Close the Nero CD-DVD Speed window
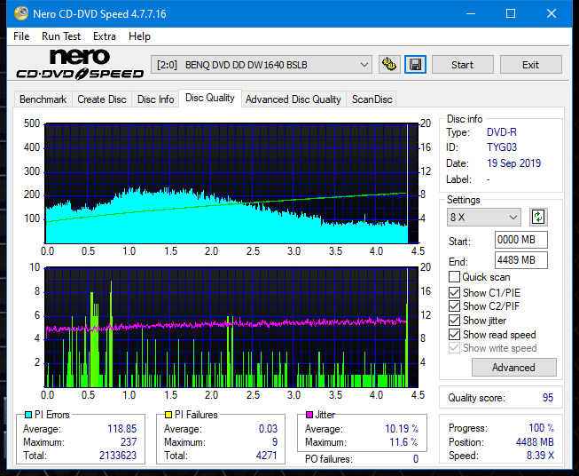The height and width of the screenshot is (476, 579). point(552,13)
